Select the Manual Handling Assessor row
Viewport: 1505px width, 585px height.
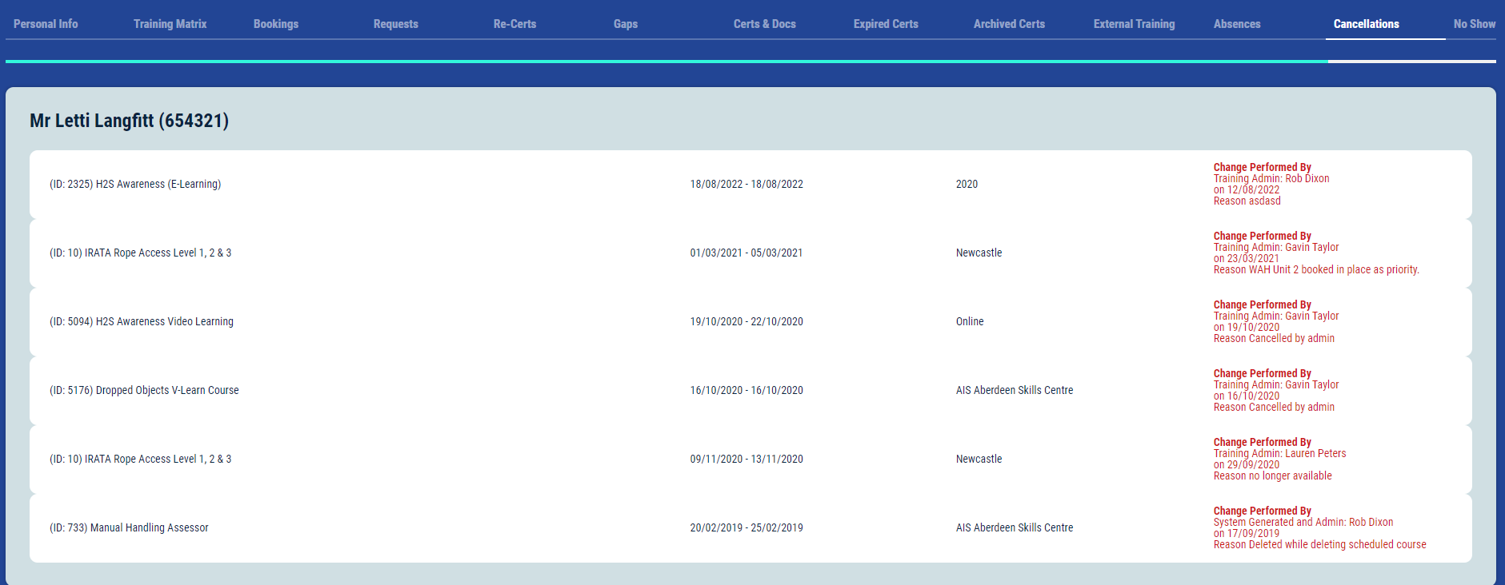pos(129,527)
